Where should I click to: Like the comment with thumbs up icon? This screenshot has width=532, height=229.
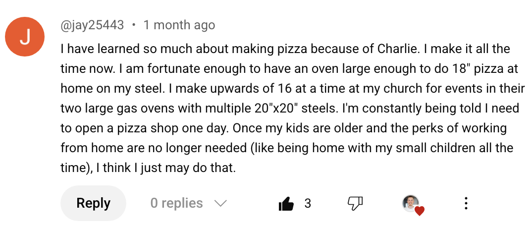coord(286,203)
